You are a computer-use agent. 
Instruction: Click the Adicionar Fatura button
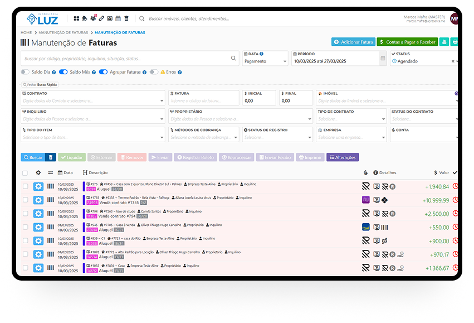tap(353, 42)
